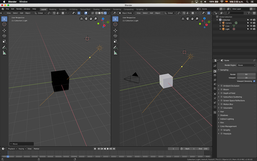Expand the Color Management panel
The height and width of the screenshot is (161, 257).
tap(228, 126)
